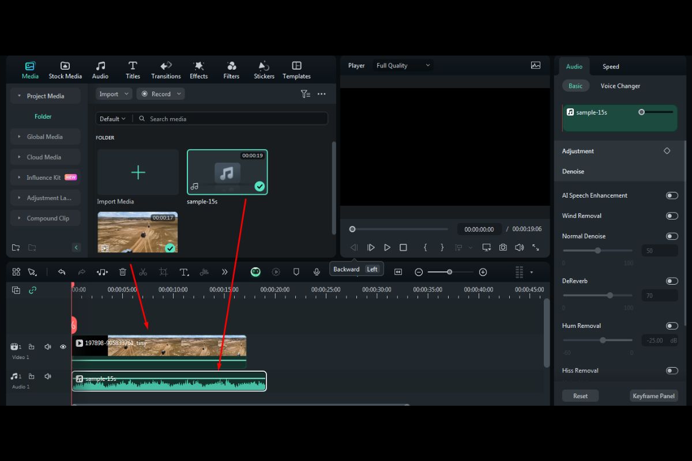Lock the Audio 1 track
Image resolution: width=692 pixels, height=461 pixels.
coord(32,376)
